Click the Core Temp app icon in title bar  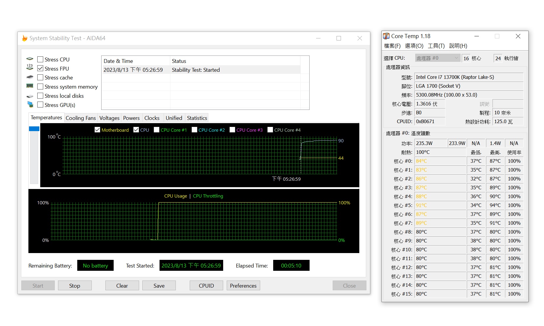coord(386,36)
